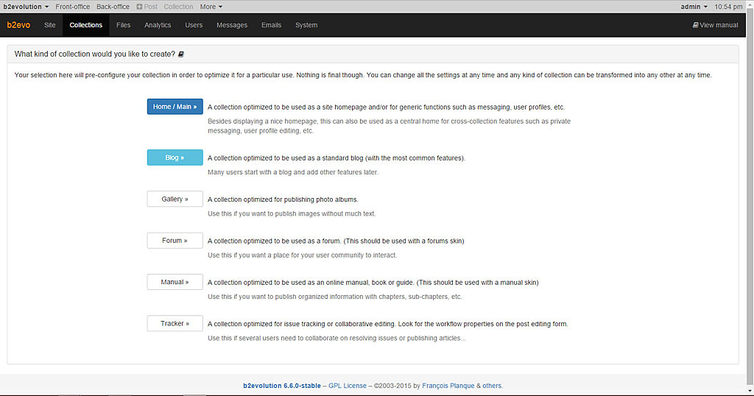
Task: Click the Tracker collection button
Action: click(x=175, y=323)
